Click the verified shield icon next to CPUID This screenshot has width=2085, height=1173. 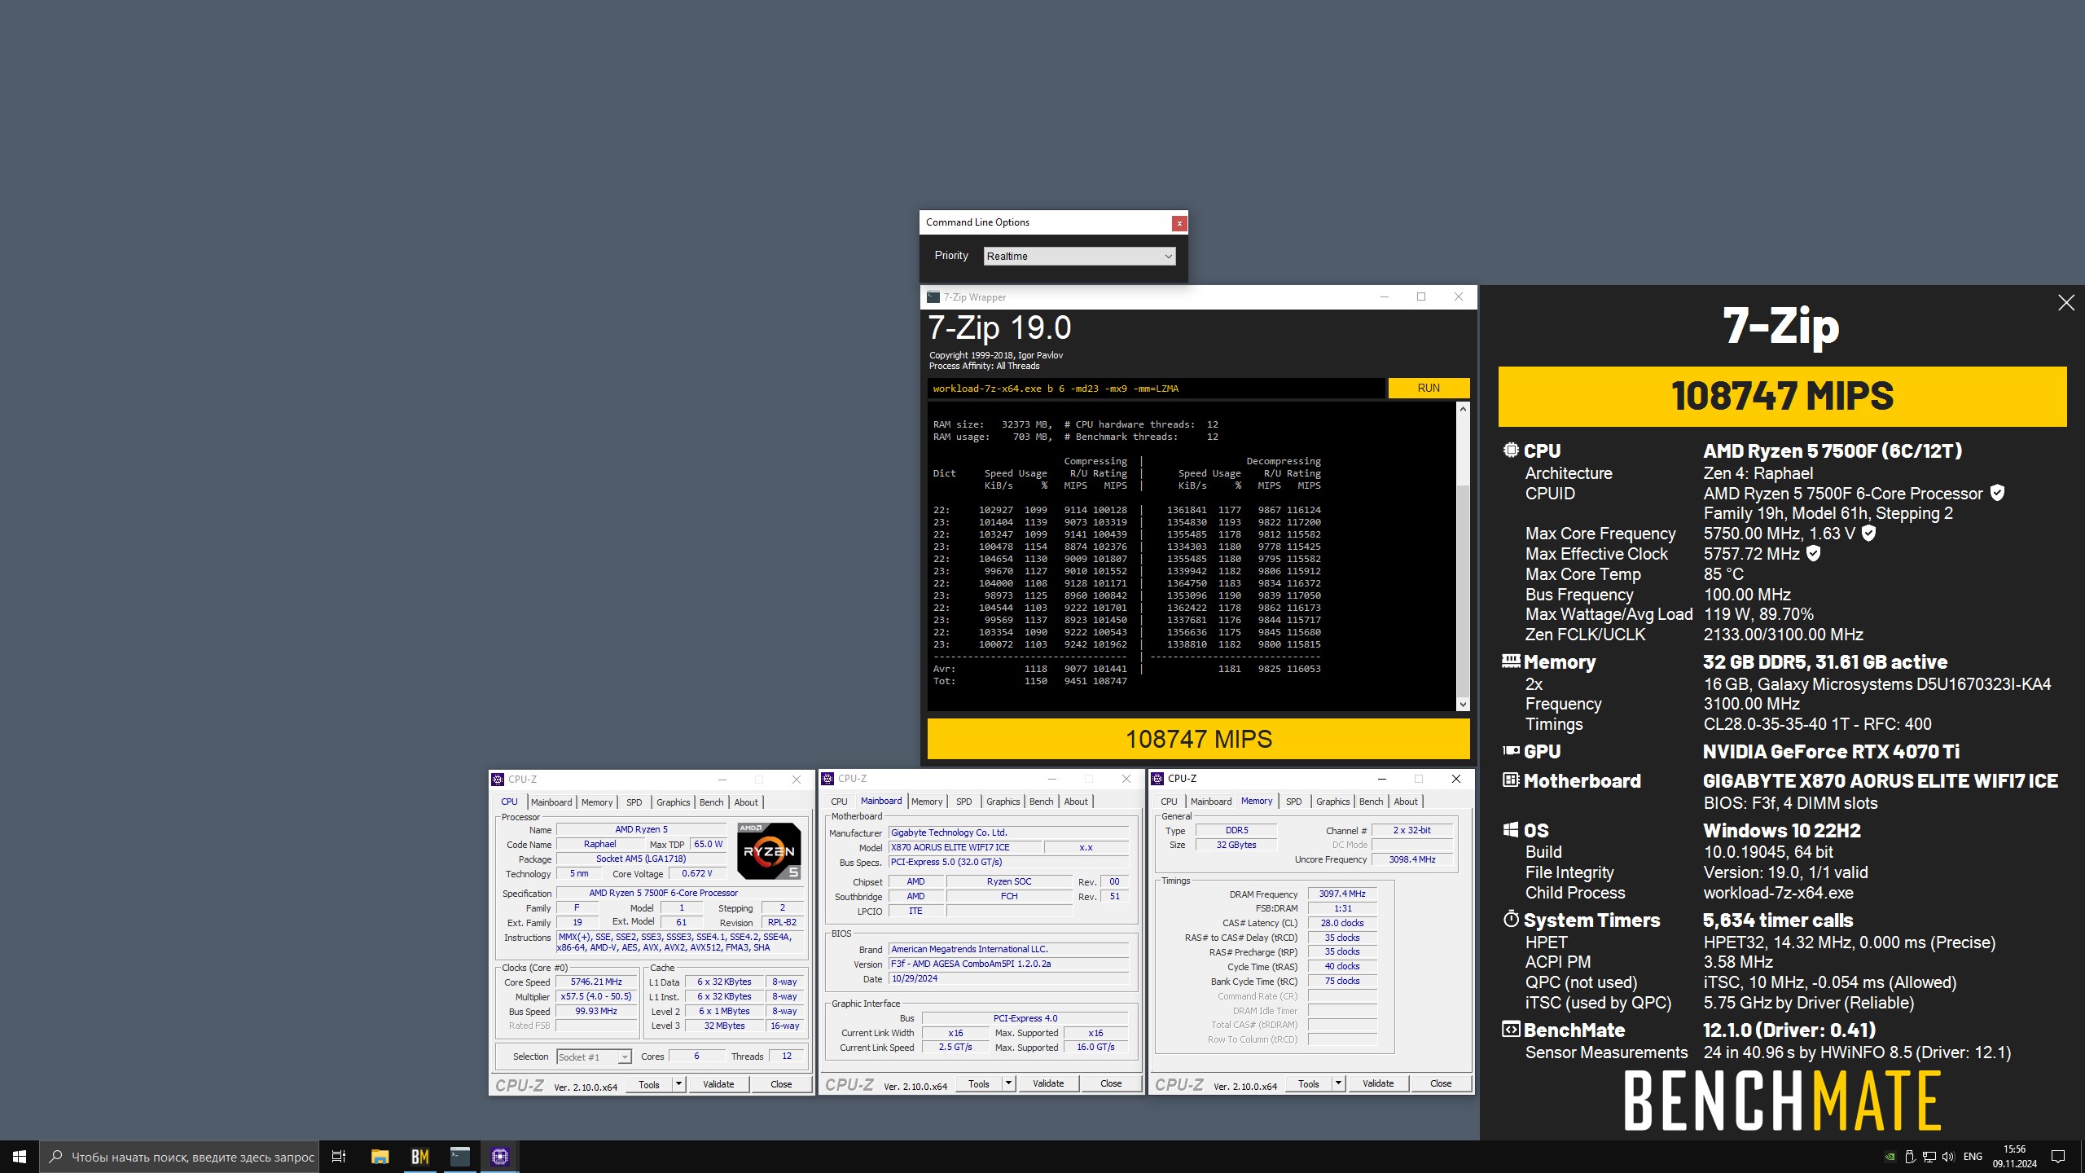(1997, 493)
